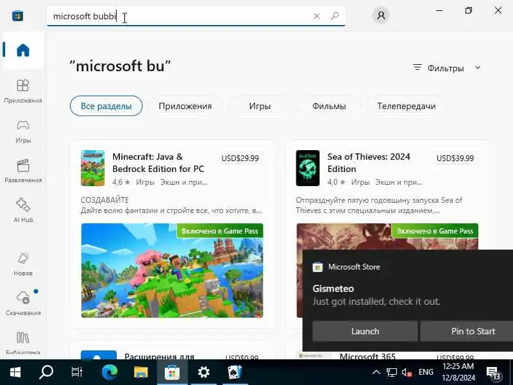Open Игры section in the sidebar

point(23,132)
